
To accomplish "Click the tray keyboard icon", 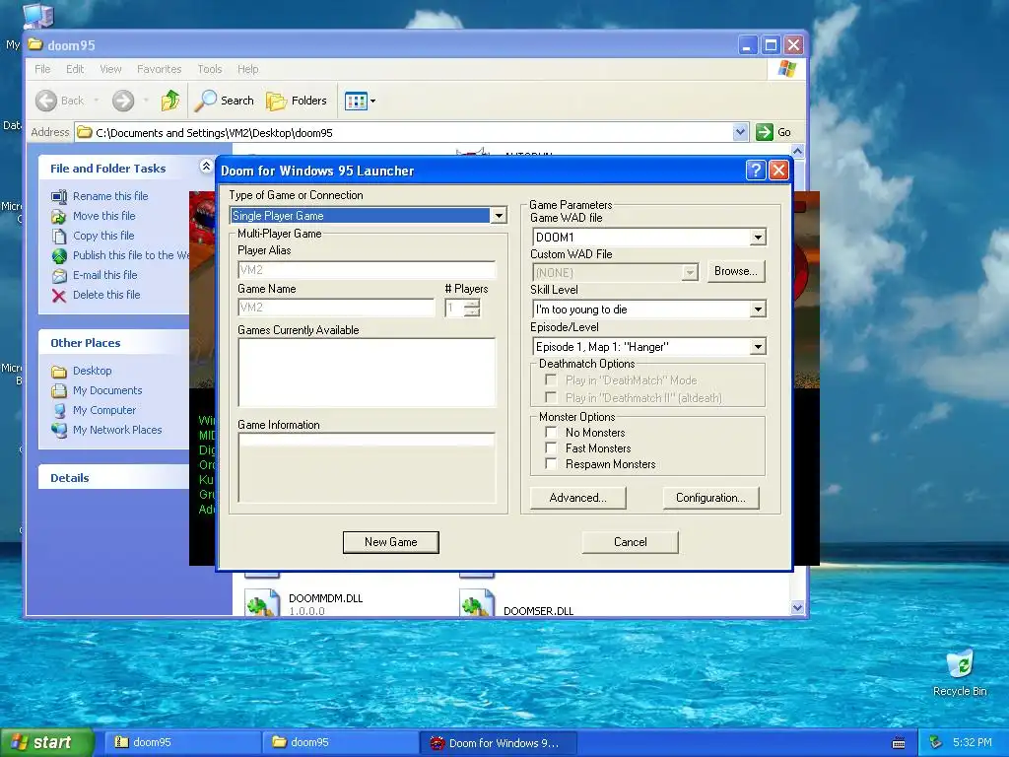I will (899, 743).
